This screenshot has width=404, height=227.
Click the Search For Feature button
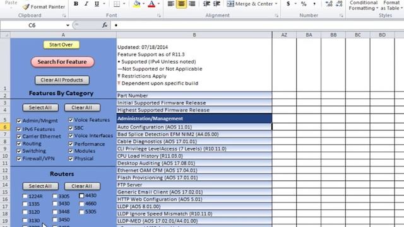[x=62, y=62]
